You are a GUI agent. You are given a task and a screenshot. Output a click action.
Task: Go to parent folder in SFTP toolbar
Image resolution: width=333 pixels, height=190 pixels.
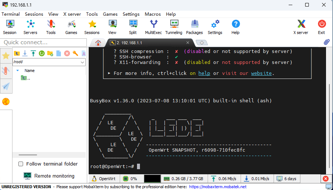tap(17, 53)
